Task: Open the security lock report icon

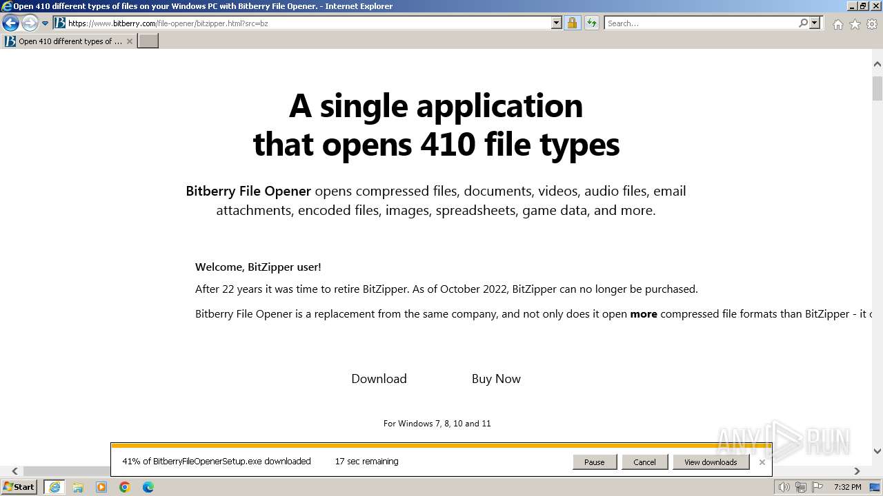Action: [572, 23]
